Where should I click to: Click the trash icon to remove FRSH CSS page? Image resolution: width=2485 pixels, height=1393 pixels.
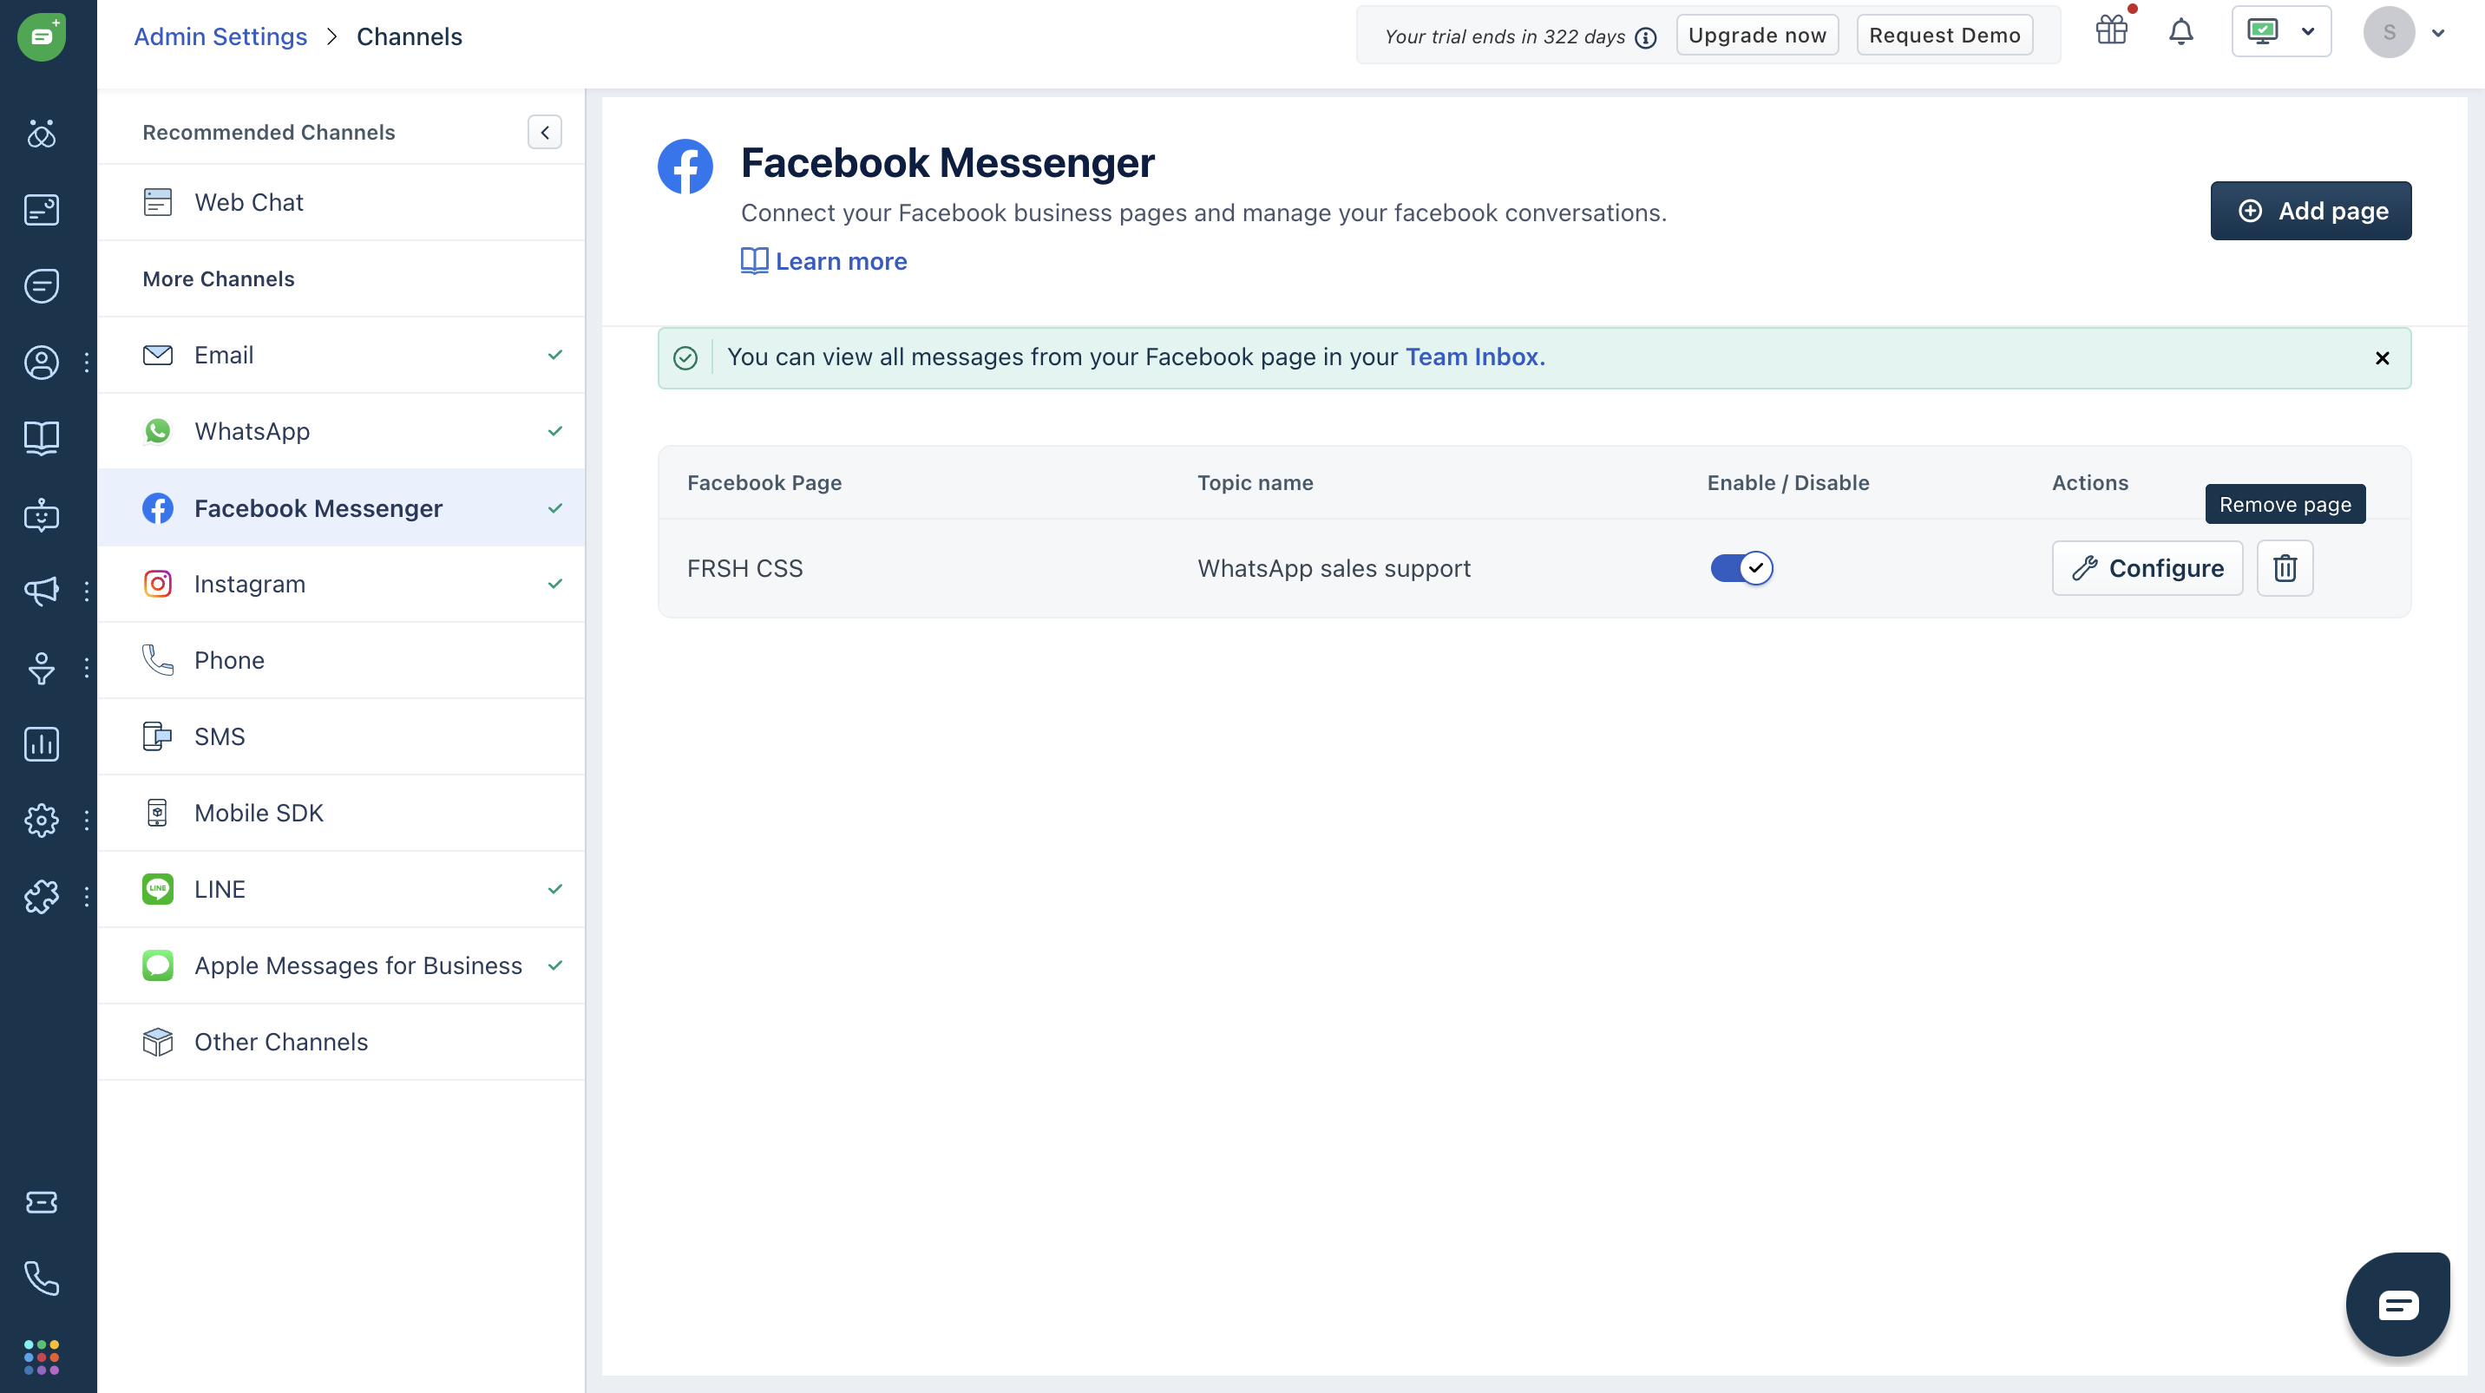point(2284,568)
